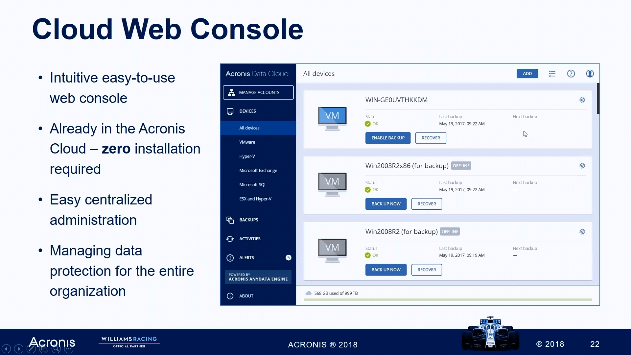The image size is (631, 355).
Task: Click OFFLINE badge on Win2003R2x86
Action: click(461, 166)
